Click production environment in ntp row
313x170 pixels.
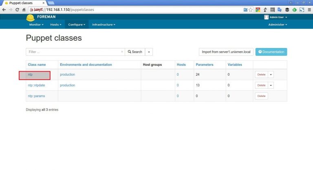[x=68, y=74]
